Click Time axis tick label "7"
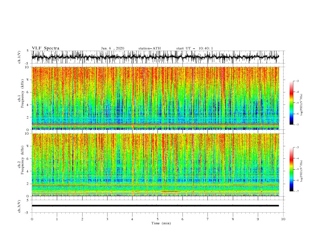This screenshot has width=319, height=246. point(208,219)
